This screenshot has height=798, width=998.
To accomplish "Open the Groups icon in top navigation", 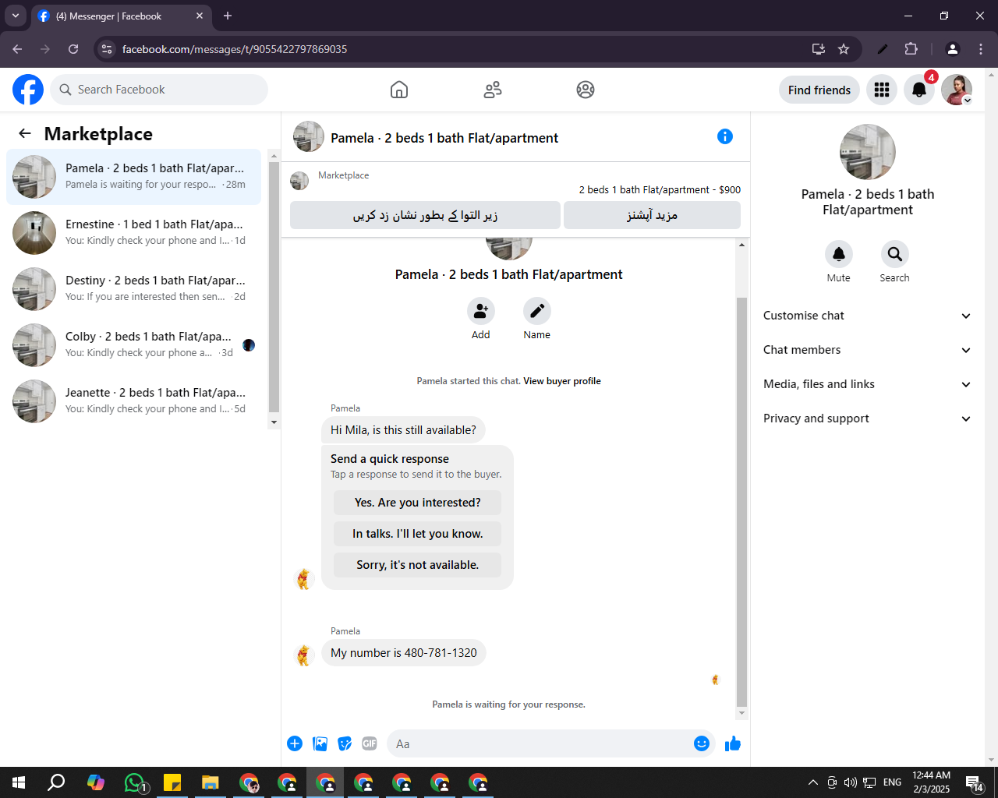I will [586, 90].
